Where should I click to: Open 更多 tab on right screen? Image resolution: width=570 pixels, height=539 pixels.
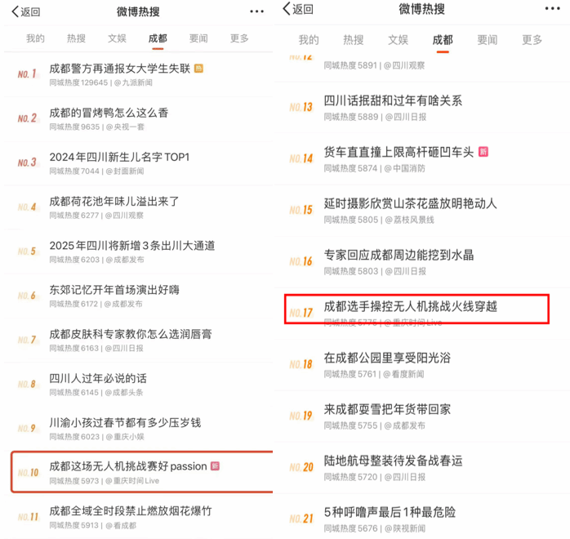pyautogui.click(x=532, y=40)
